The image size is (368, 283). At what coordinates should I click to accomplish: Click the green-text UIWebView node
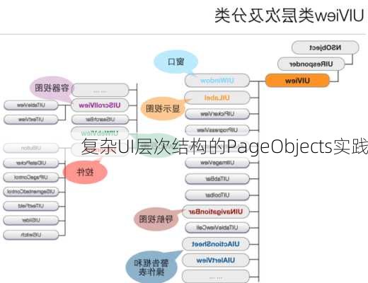(100, 133)
